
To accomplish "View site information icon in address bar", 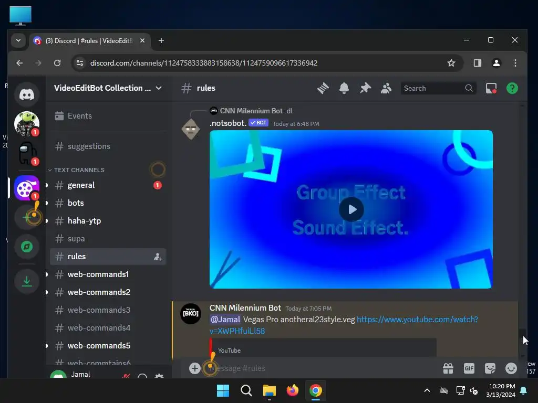I will [x=80, y=63].
